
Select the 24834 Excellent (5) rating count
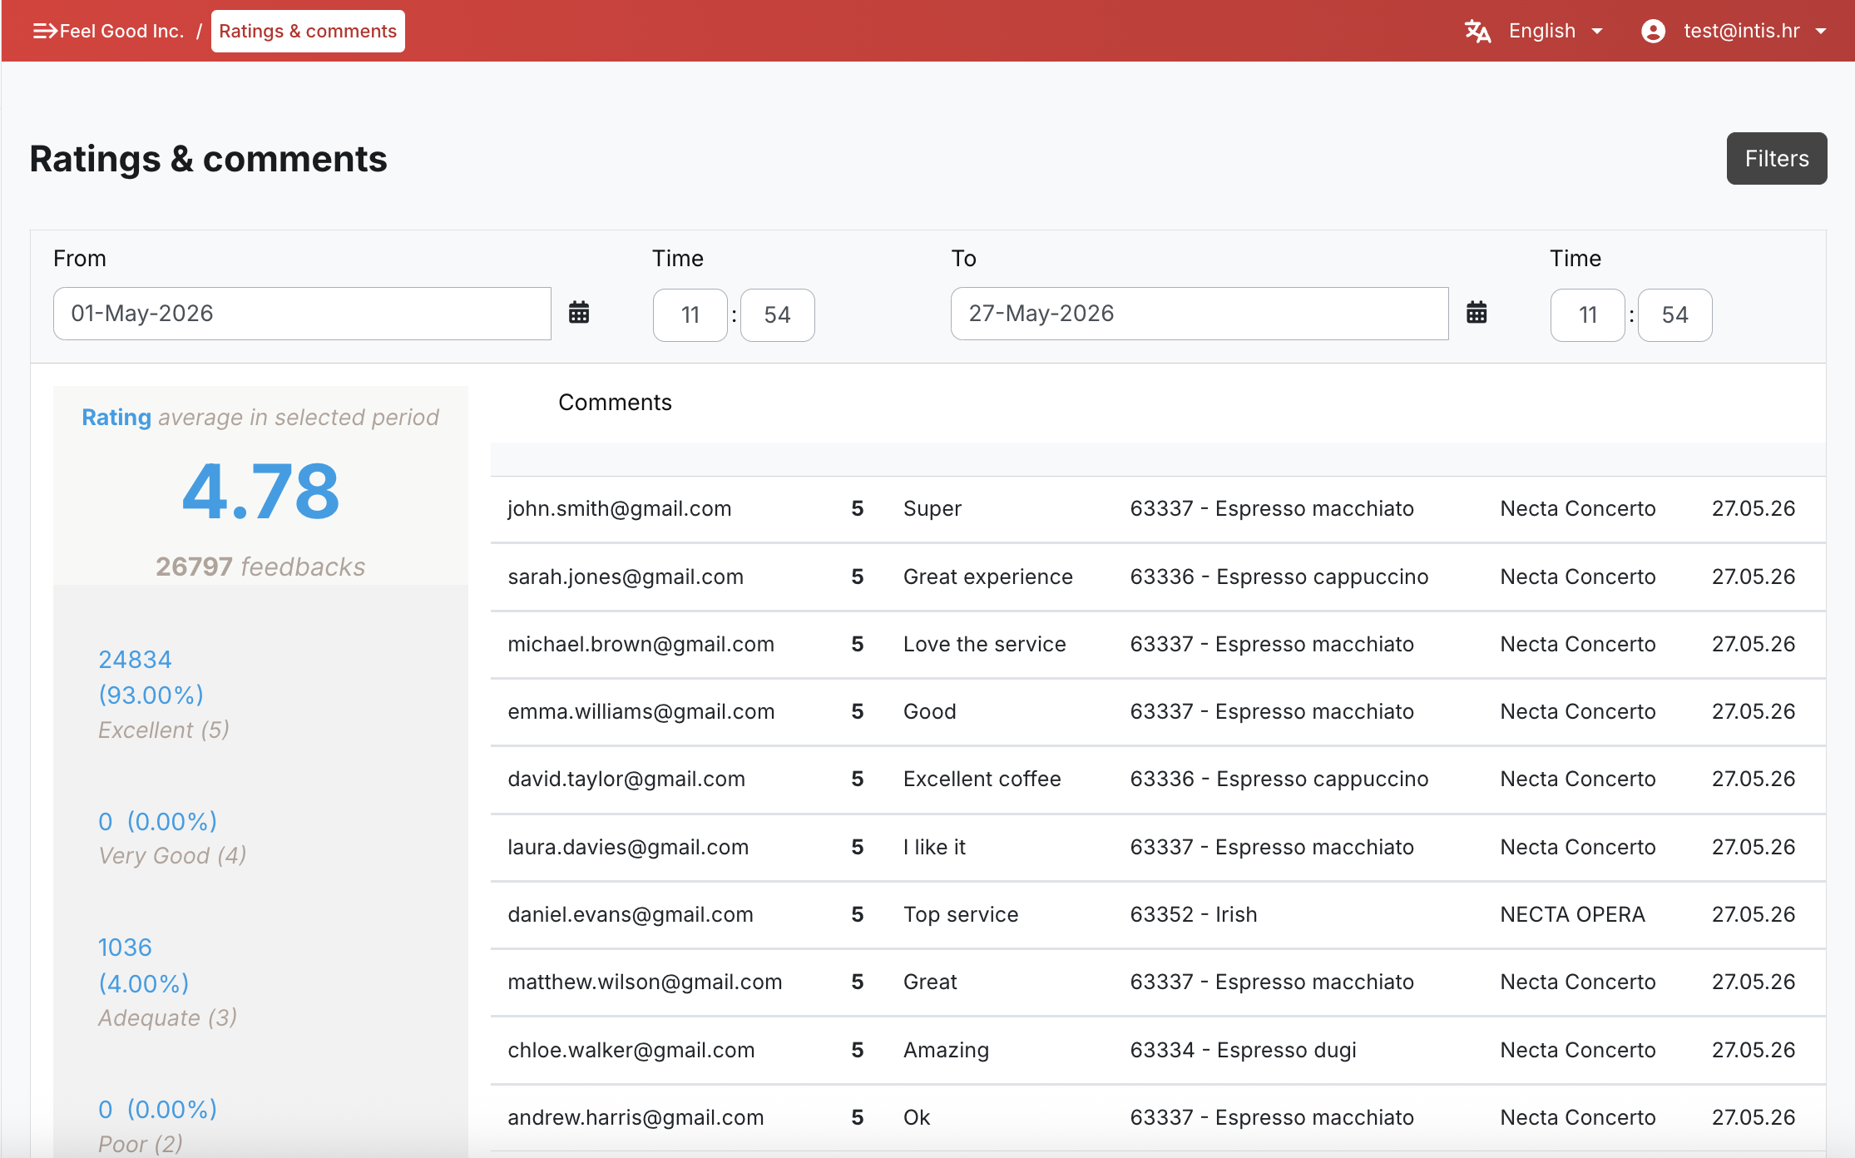click(x=164, y=694)
